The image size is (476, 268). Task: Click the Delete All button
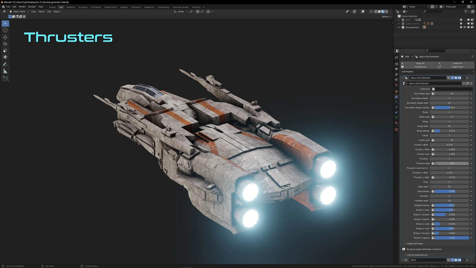[457, 63]
